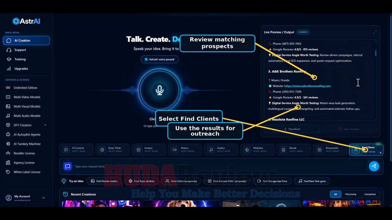Open the Support menu item

click(x=20, y=50)
